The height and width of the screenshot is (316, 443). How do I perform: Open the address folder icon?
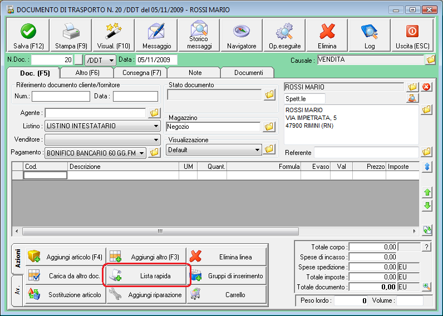point(427,109)
